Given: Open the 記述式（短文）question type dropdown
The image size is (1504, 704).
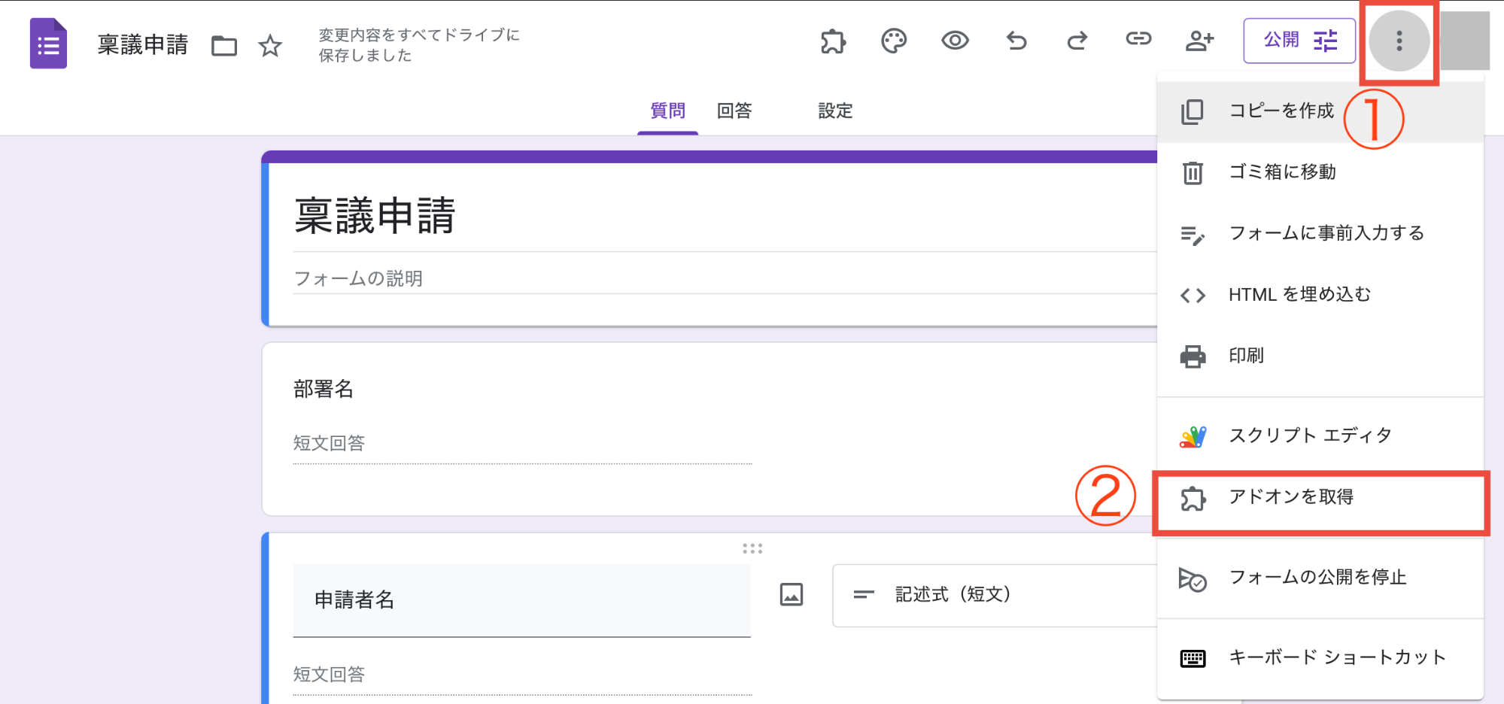Looking at the screenshot, I should (x=995, y=595).
